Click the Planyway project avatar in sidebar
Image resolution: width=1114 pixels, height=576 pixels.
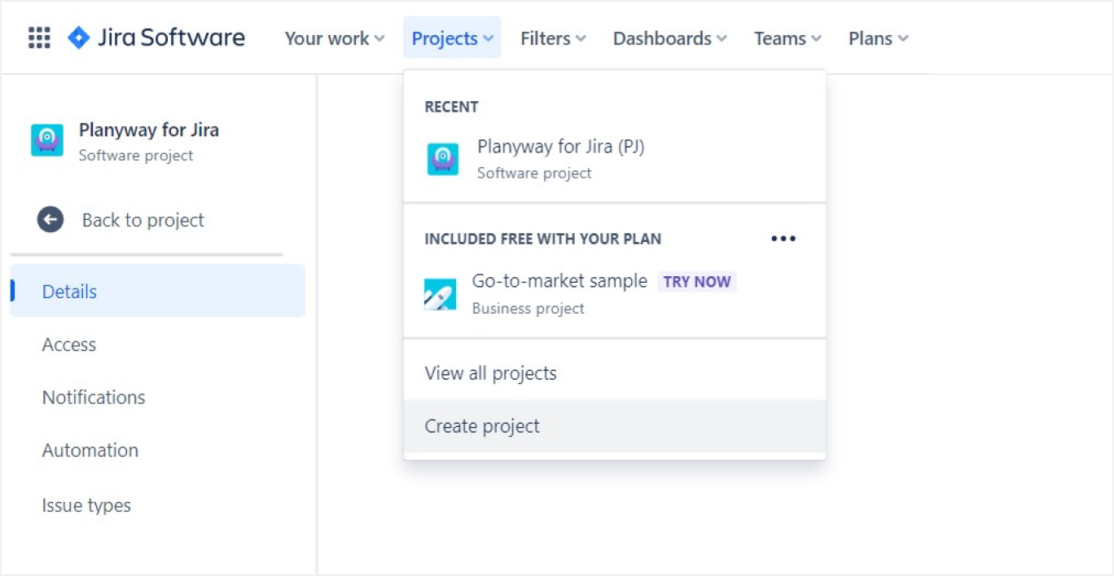click(x=47, y=140)
